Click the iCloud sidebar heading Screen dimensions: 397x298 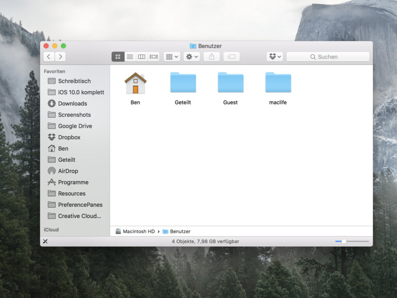(51, 229)
